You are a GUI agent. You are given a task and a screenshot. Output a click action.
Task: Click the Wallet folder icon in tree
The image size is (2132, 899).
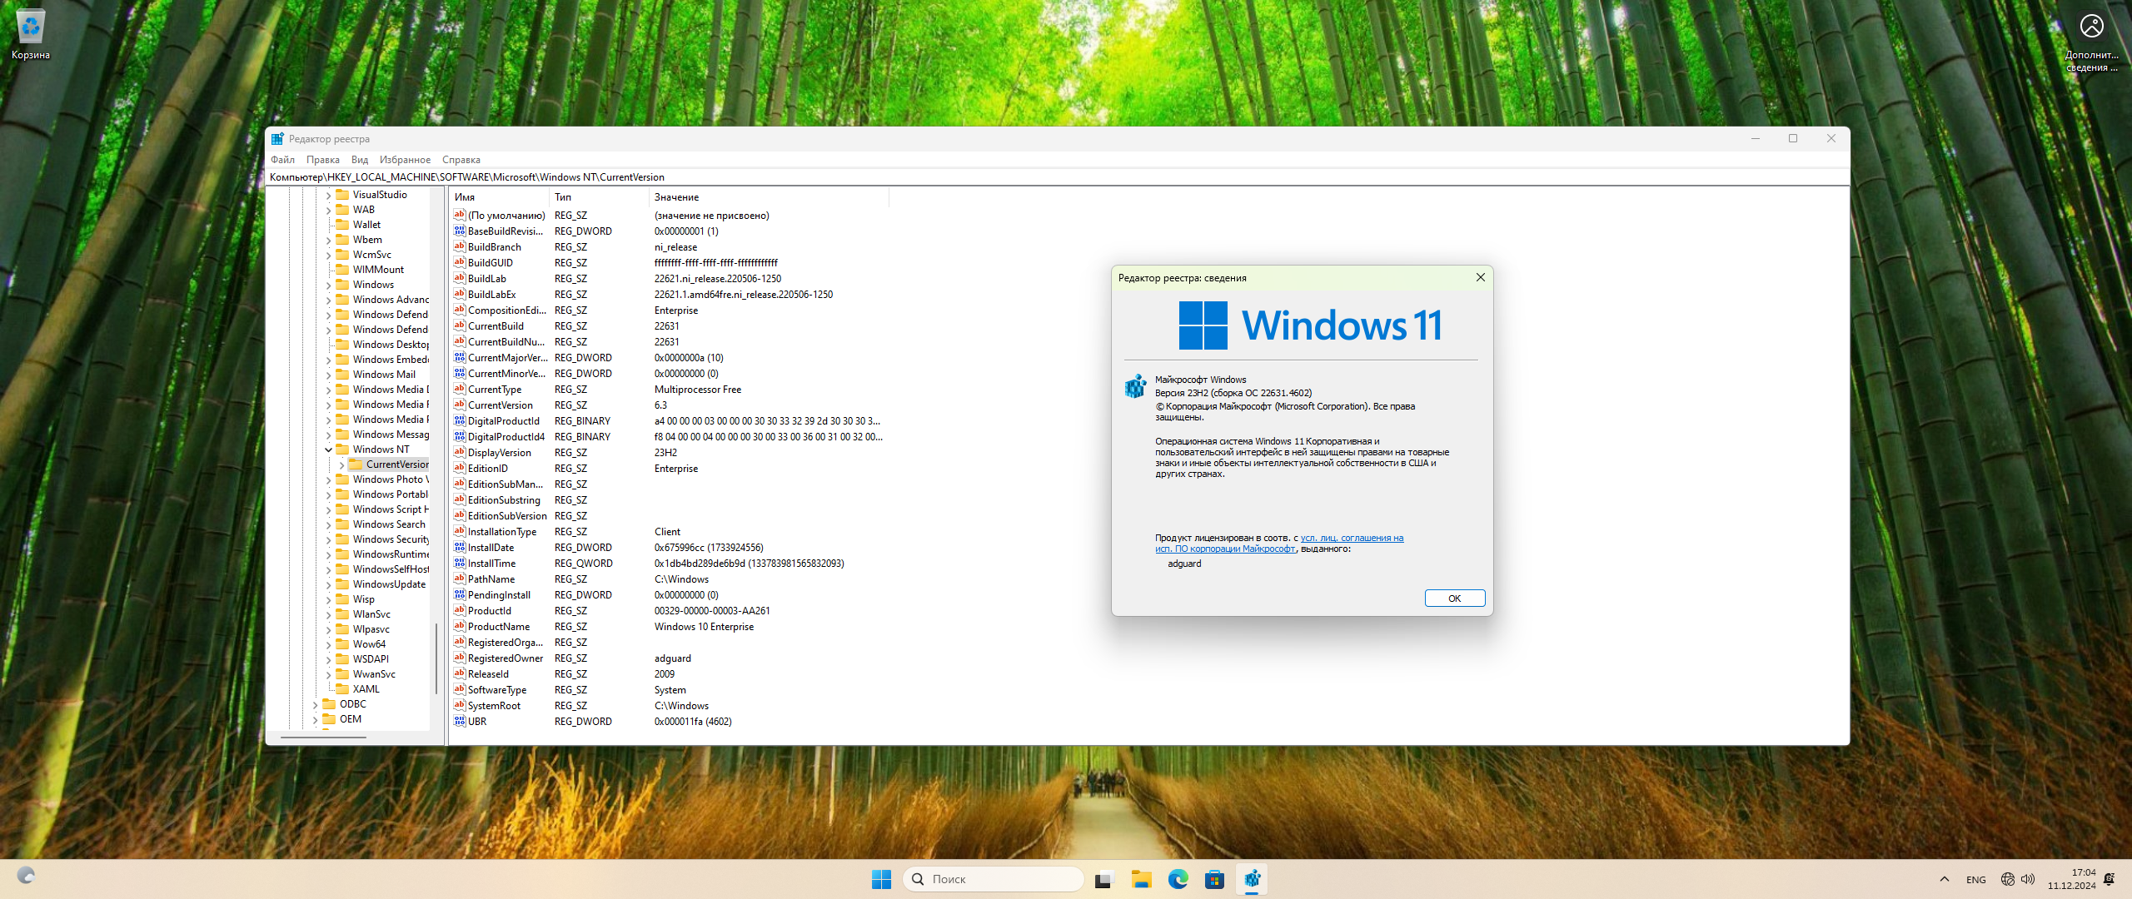pyautogui.click(x=342, y=224)
